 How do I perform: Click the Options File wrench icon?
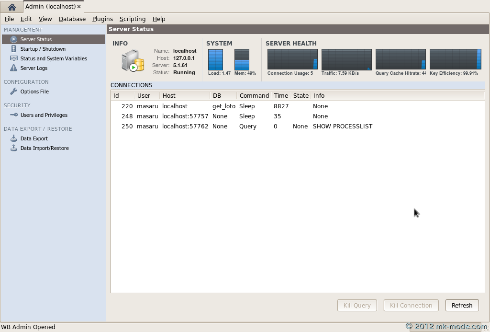[x=14, y=92]
